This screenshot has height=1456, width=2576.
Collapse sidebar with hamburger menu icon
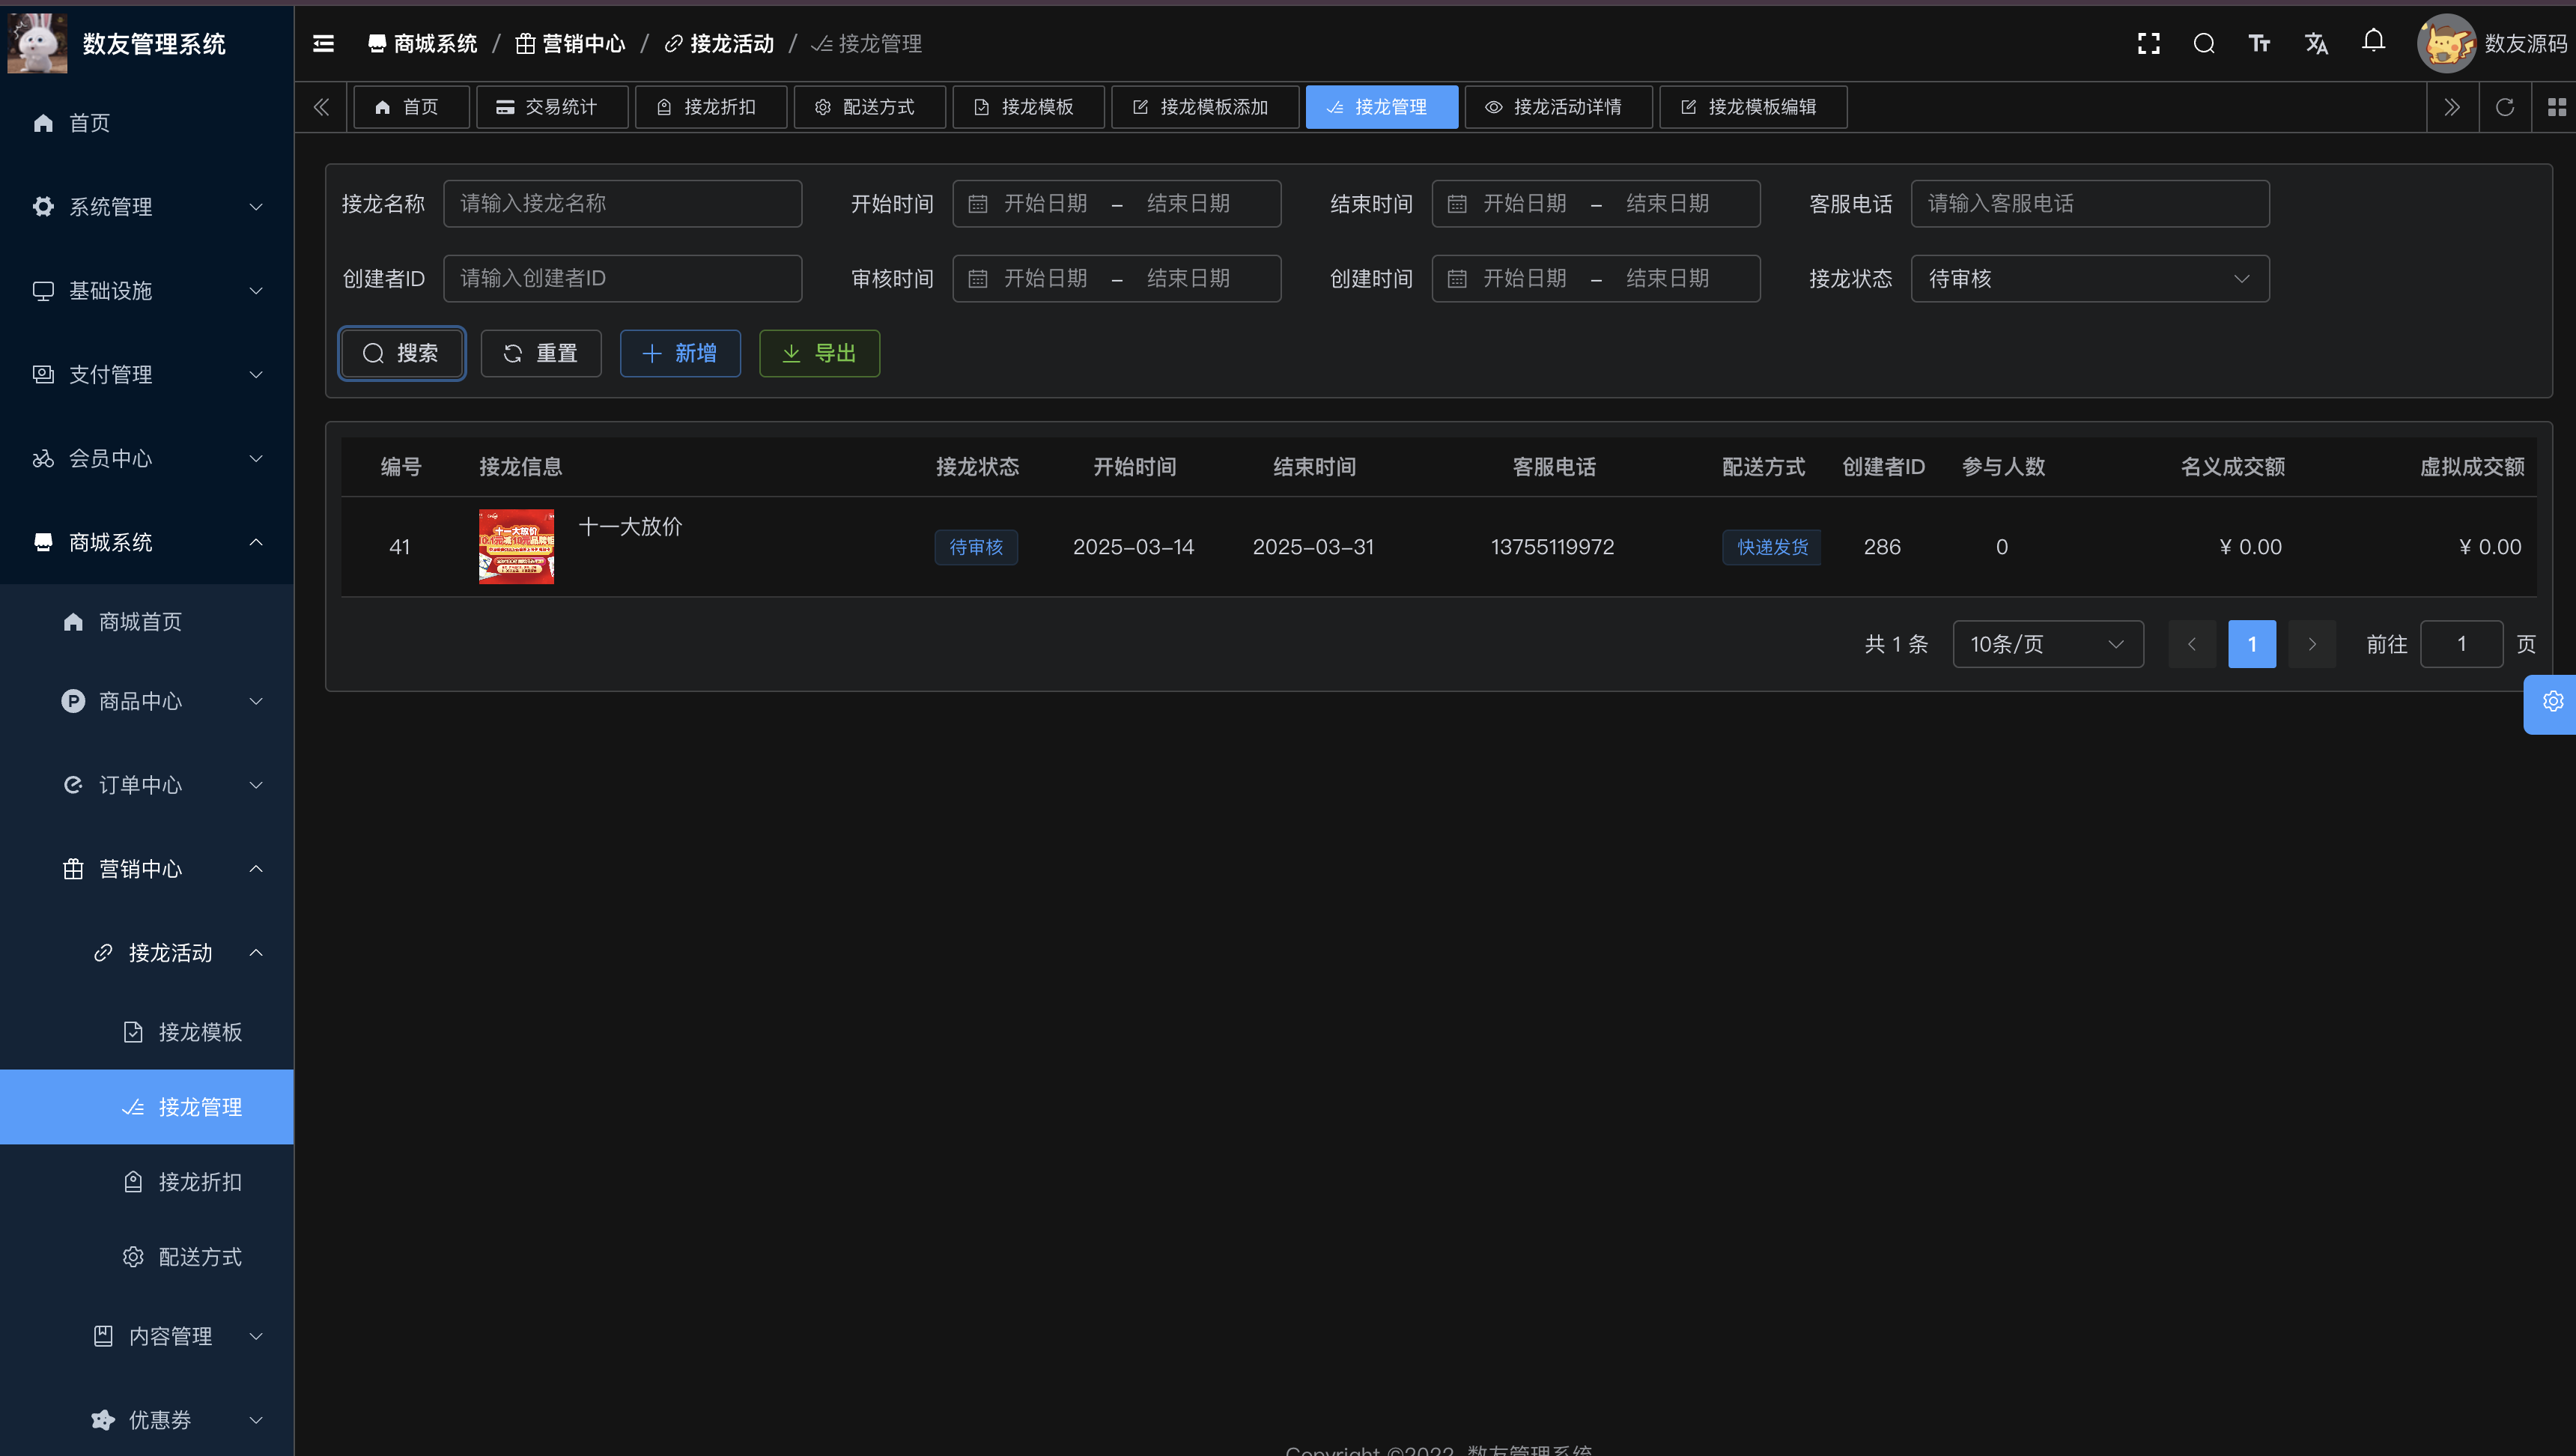pos(323,43)
